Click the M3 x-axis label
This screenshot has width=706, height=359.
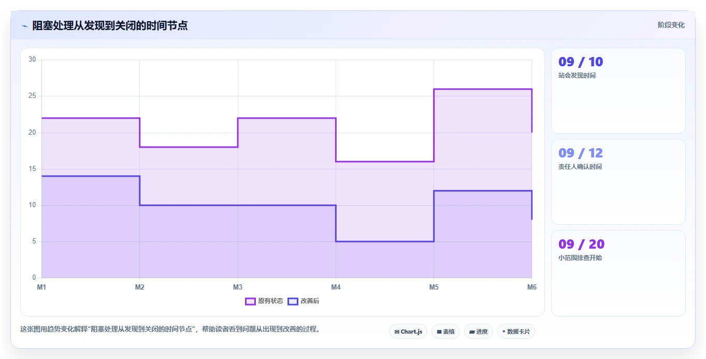coord(238,287)
